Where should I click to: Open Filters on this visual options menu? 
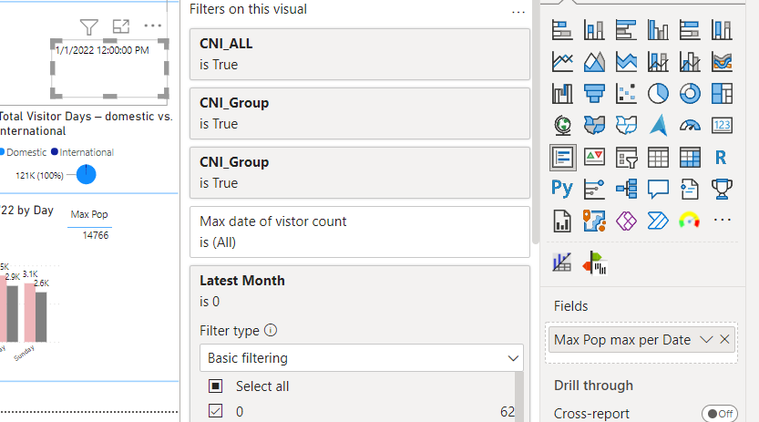pyautogui.click(x=518, y=12)
